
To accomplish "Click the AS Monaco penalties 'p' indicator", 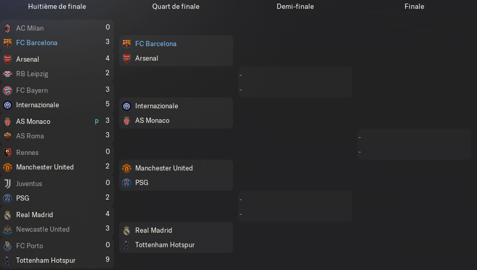I will pos(97,121).
